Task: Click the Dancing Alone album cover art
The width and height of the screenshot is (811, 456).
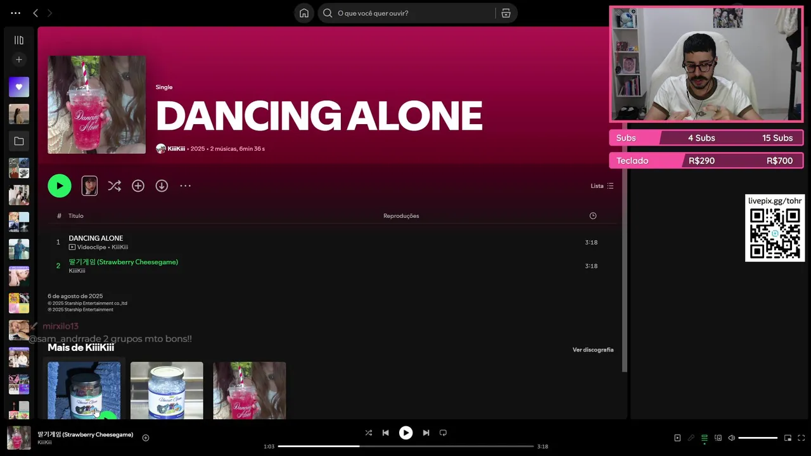Action: tap(96, 104)
